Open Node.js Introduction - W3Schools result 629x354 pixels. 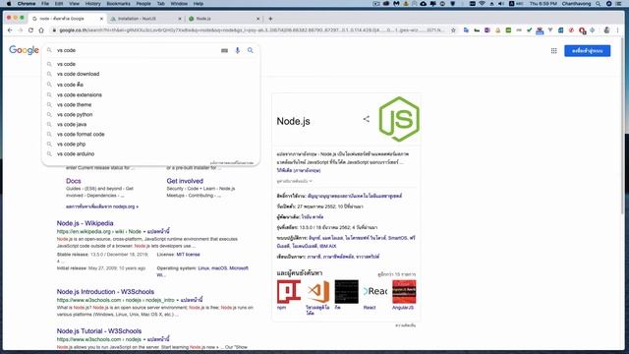105,292
